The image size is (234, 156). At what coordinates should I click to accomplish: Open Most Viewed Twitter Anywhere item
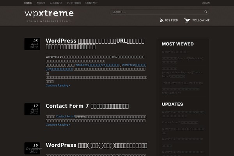[x=182, y=83]
